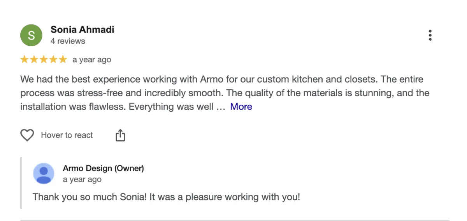Click the review's "a year ago" timestamp
Viewport: 467px width, 221px height.
92,60
